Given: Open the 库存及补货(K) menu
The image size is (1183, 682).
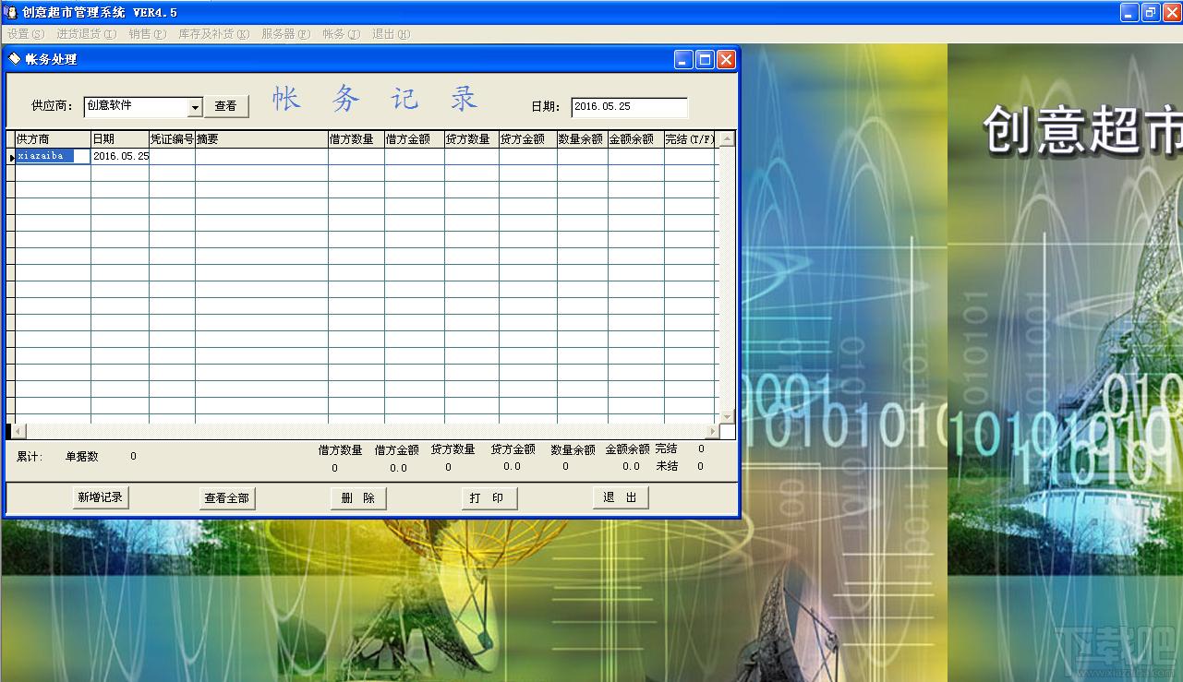Looking at the screenshot, I should tap(214, 34).
